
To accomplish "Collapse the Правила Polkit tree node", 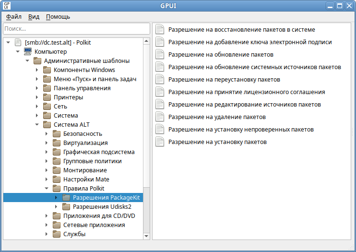I will click(47, 188).
